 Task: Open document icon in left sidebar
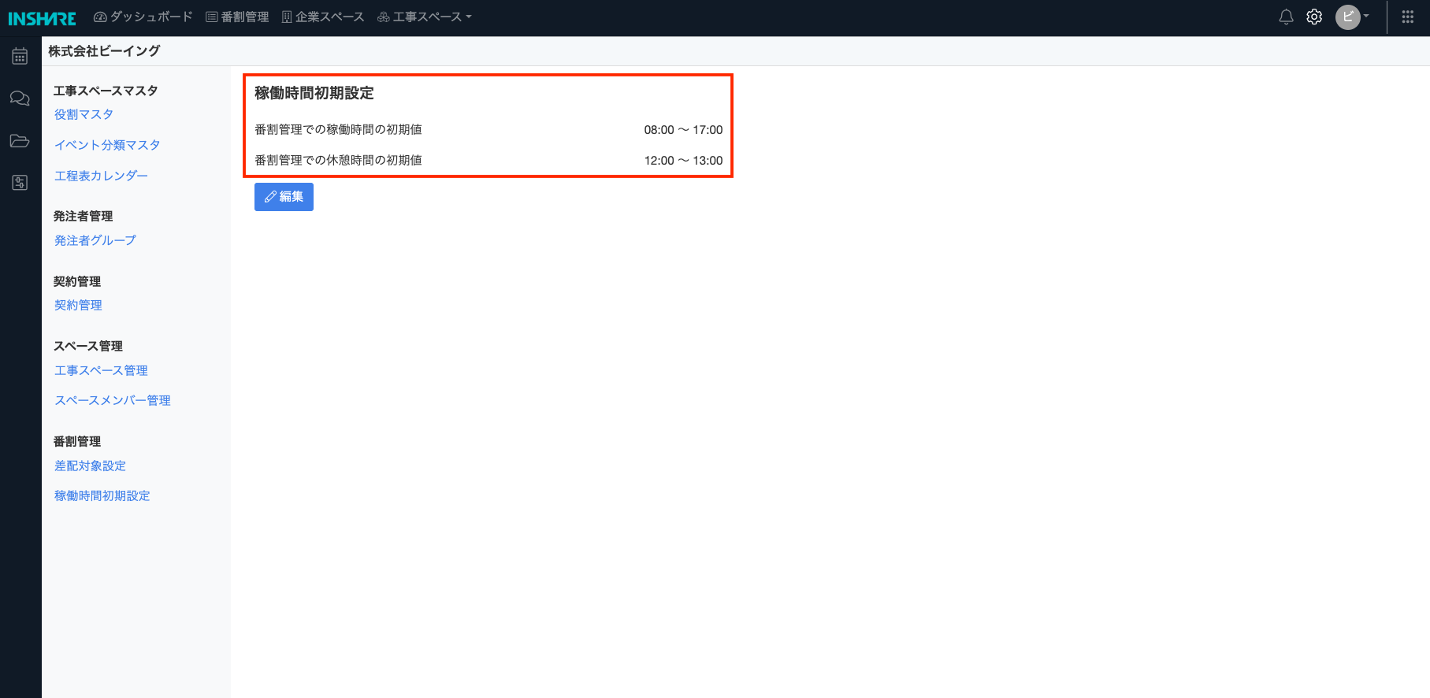click(x=20, y=183)
